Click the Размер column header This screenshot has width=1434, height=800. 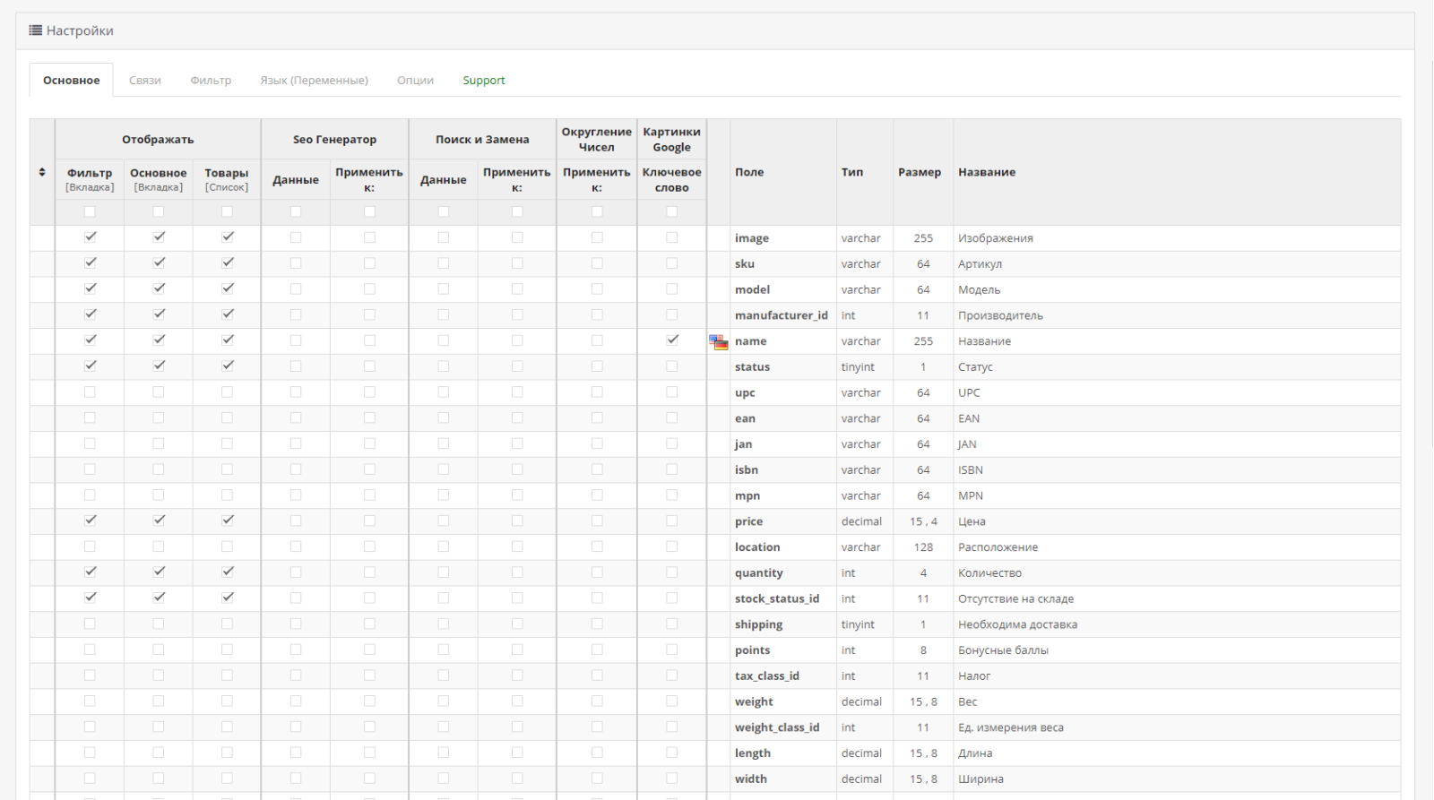tap(920, 172)
